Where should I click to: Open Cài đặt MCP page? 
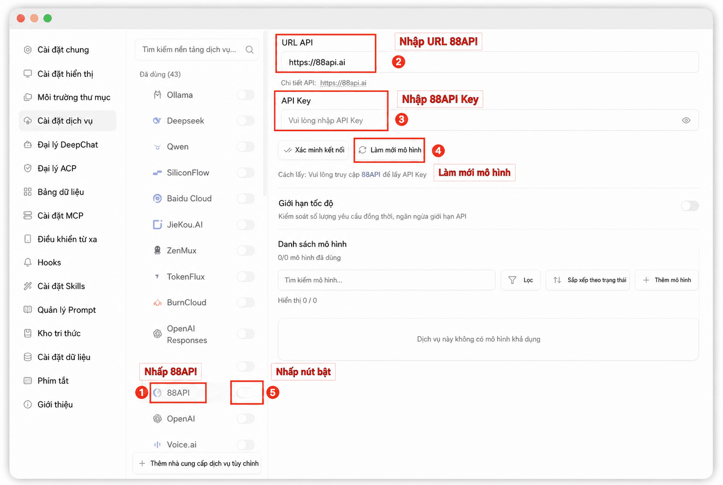pyautogui.click(x=68, y=216)
